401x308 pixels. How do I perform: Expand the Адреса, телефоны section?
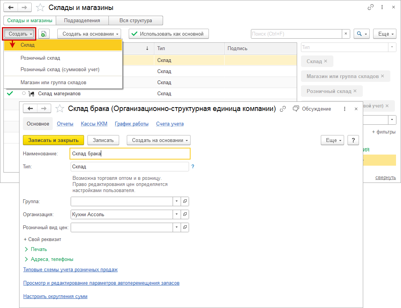[x=52, y=259]
